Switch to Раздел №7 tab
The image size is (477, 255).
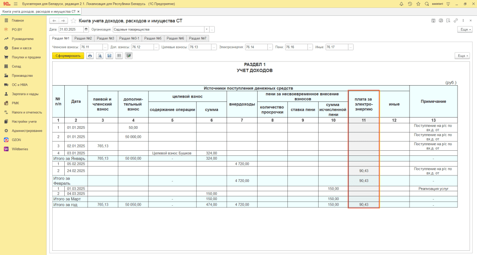(198, 38)
